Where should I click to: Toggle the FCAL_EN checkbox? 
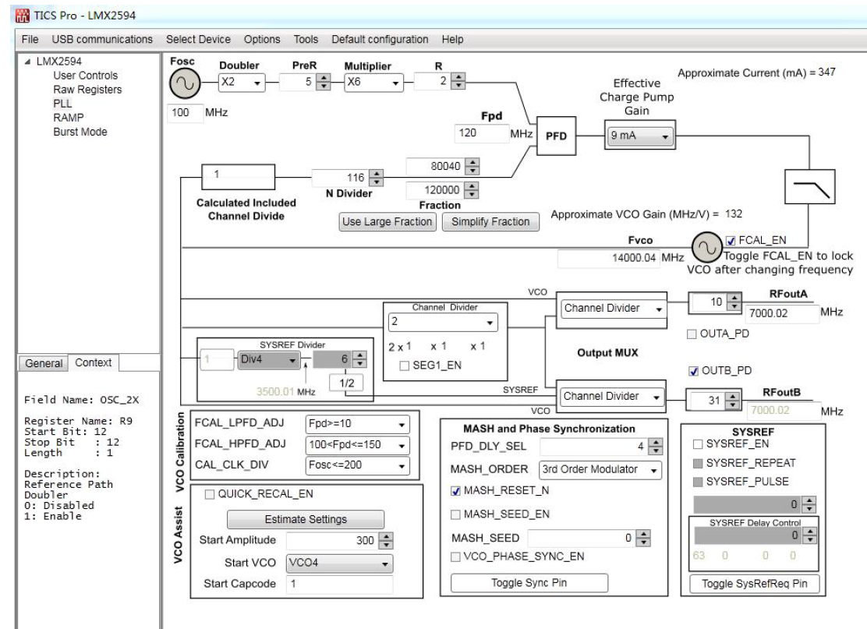(731, 240)
